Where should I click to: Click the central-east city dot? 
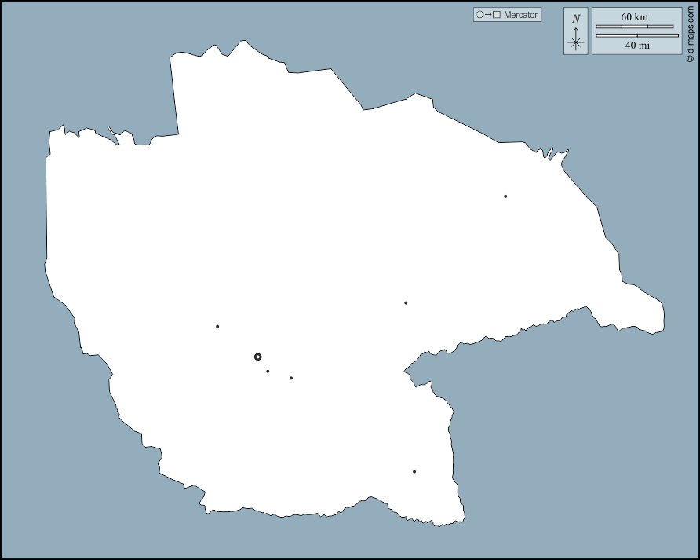(406, 303)
